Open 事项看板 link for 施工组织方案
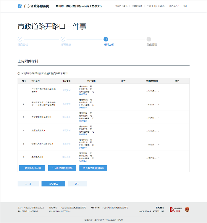Image resolution: width=207 pixels, height=223 pixels. point(67,131)
